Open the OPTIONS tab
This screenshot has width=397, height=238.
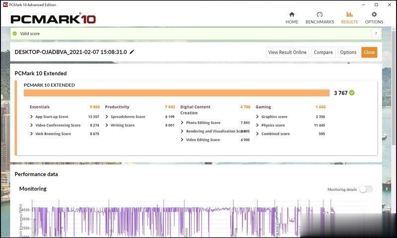coord(374,18)
